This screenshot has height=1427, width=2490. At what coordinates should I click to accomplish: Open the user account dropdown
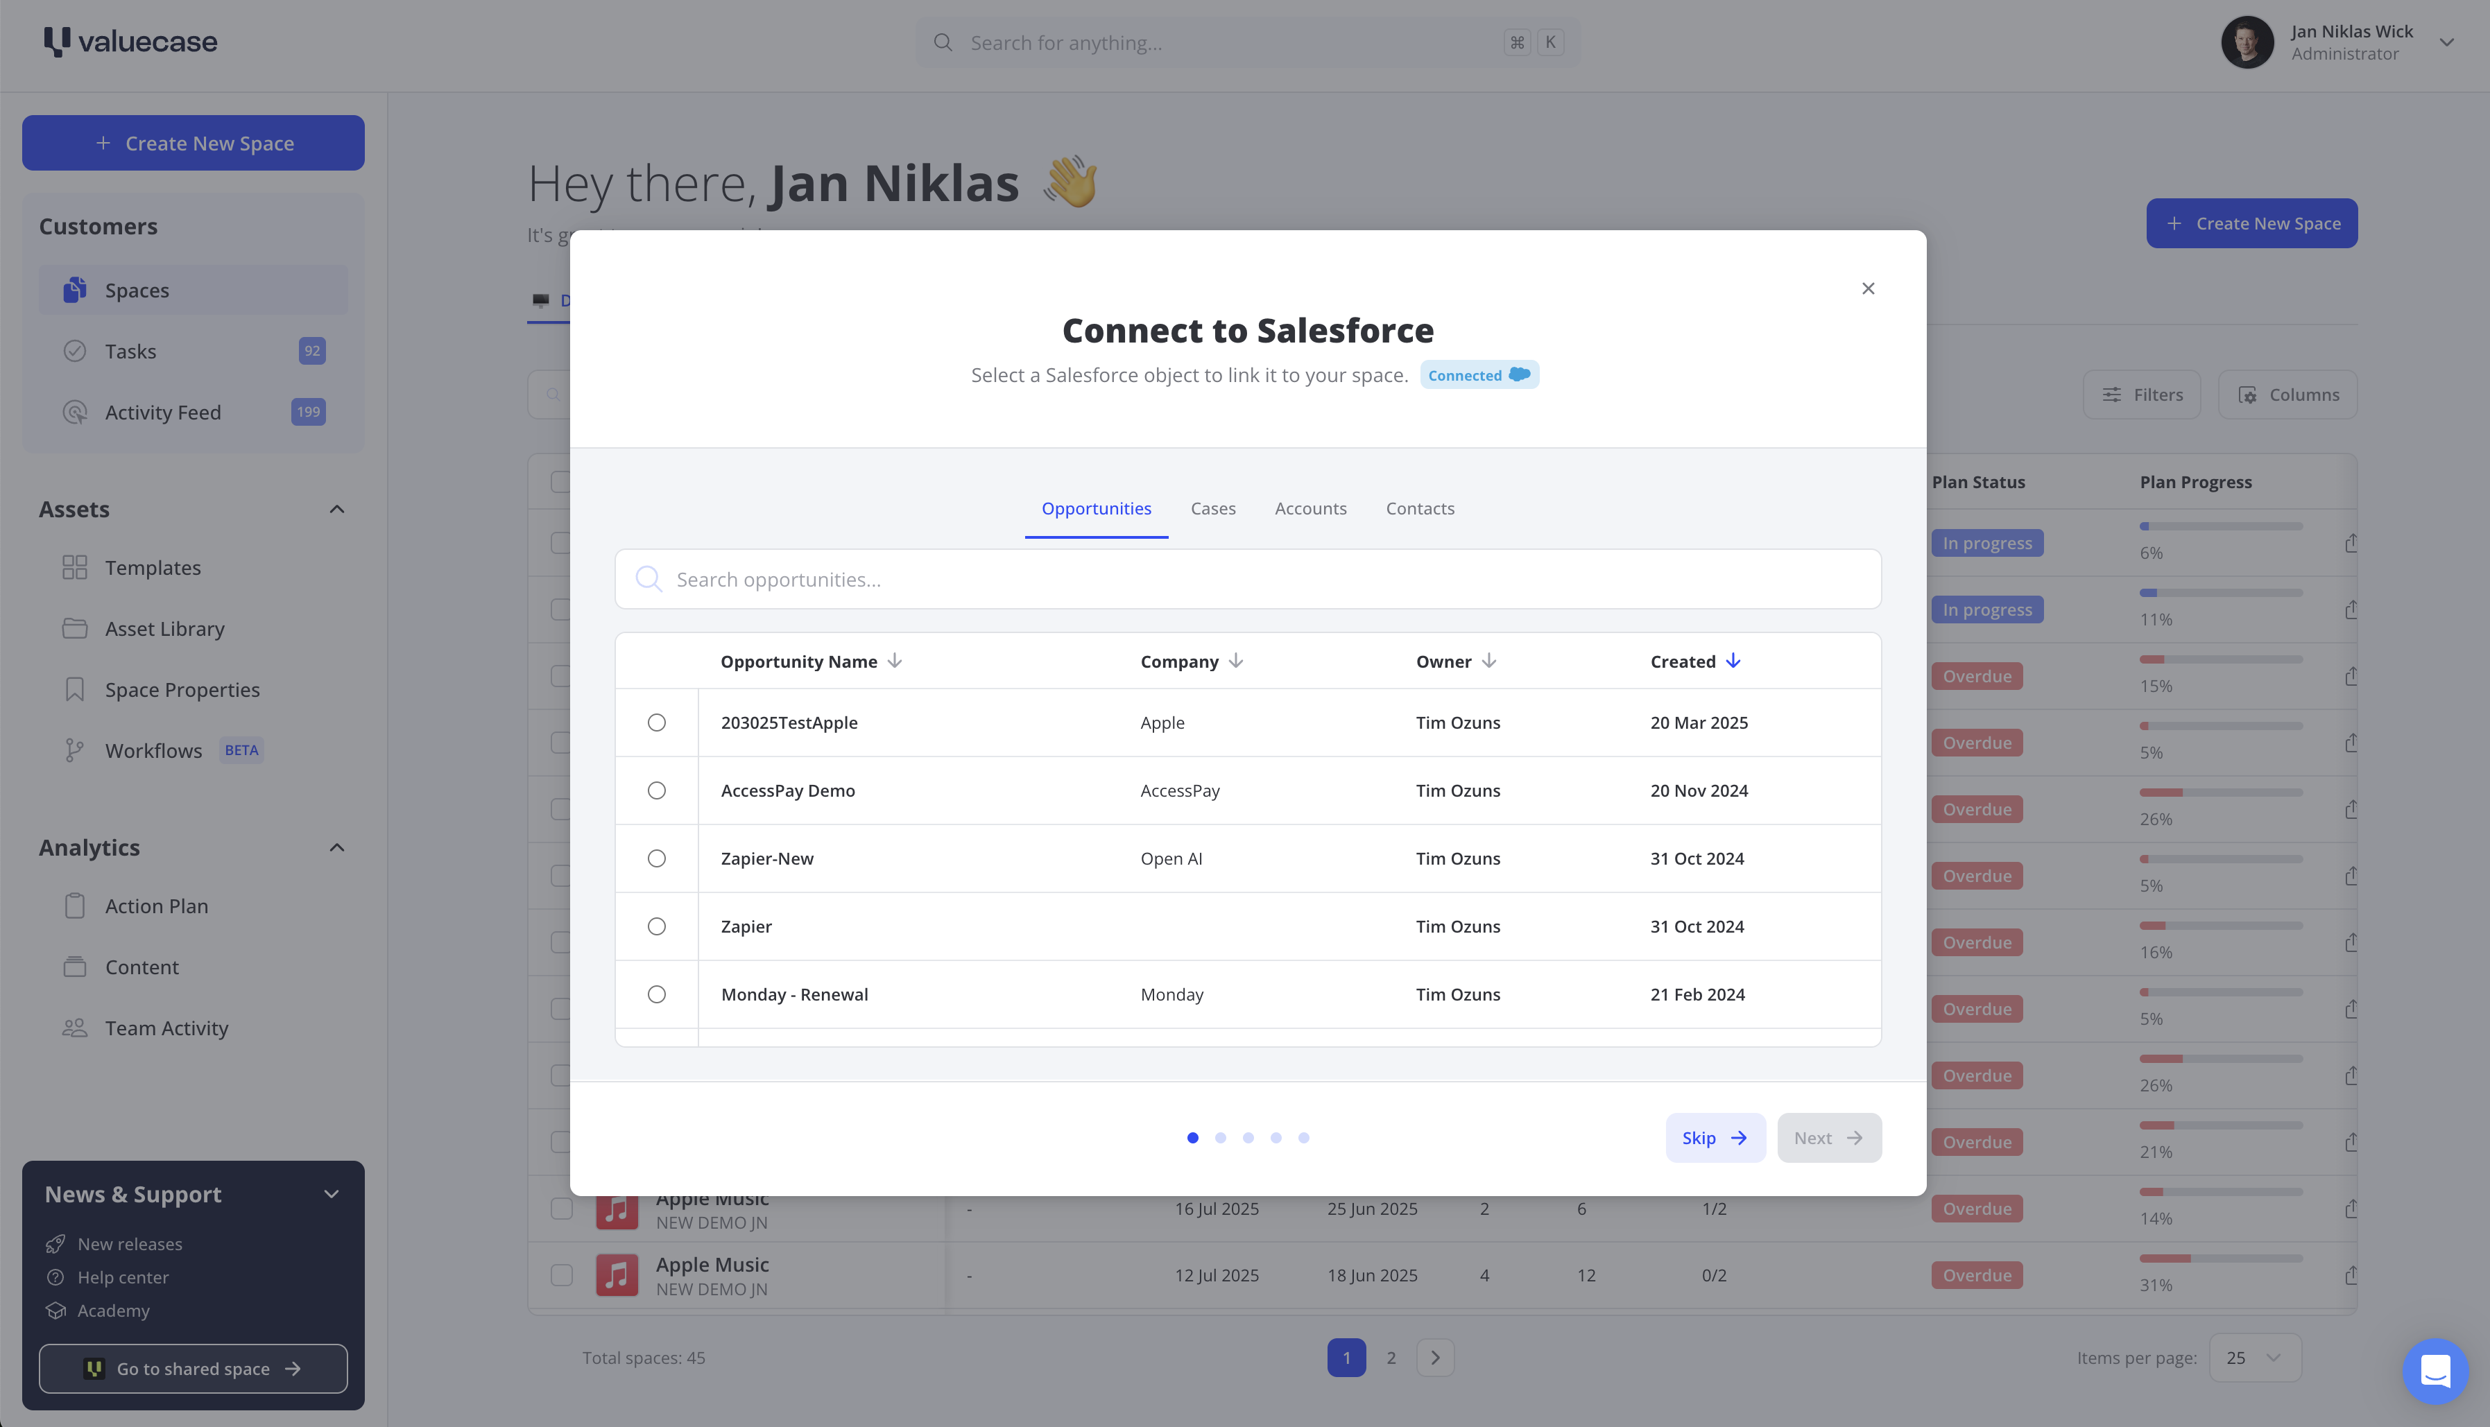pos(2448,42)
